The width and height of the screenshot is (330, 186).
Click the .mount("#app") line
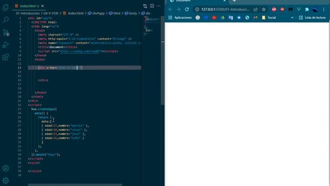coord(46,154)
